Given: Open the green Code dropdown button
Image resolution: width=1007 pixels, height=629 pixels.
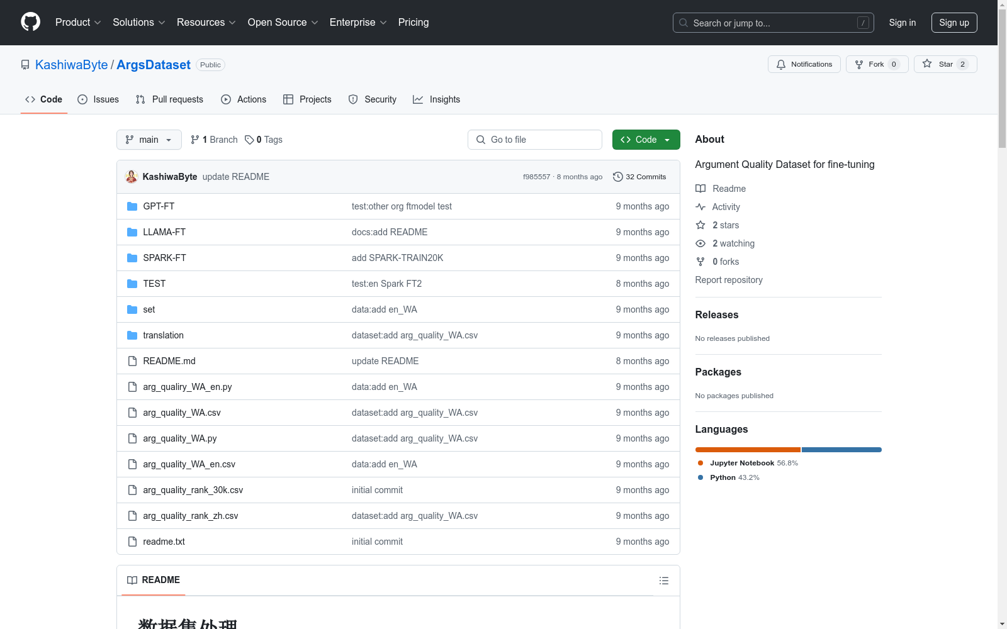Looking at the screenshot, I should point(646,140).
